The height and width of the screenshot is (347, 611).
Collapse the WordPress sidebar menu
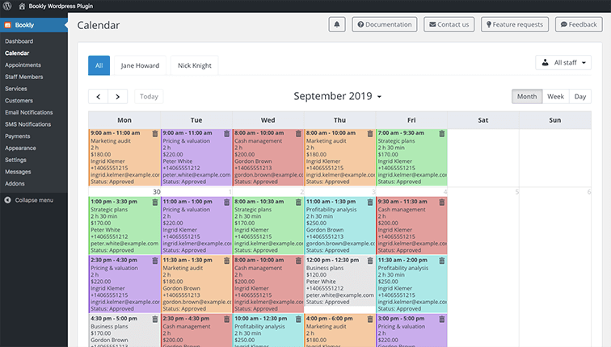29,200
